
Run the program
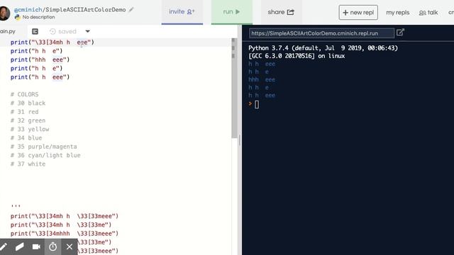pos(232,12)
